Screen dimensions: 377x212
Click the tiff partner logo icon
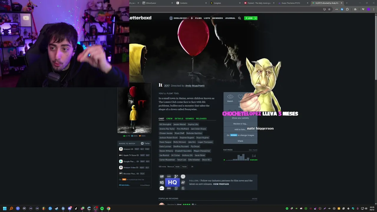point(162,177)
